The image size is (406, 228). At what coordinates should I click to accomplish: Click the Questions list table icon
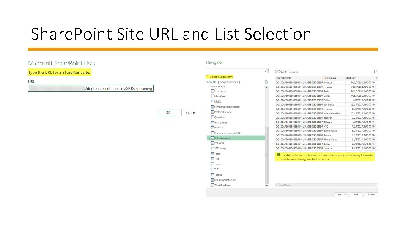pos(212,117)
